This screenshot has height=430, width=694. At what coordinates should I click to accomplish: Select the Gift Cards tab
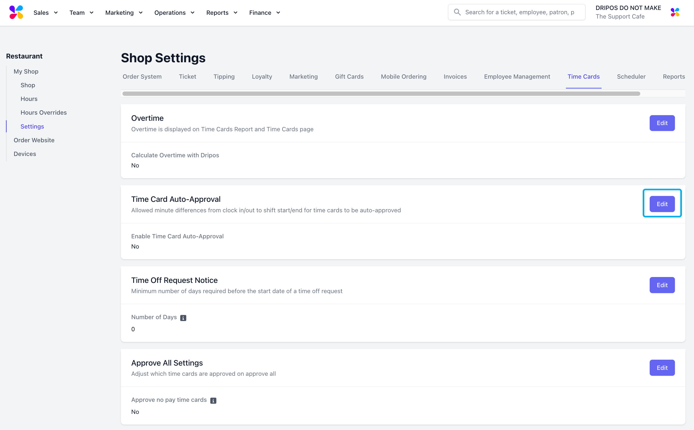[349, 76]
